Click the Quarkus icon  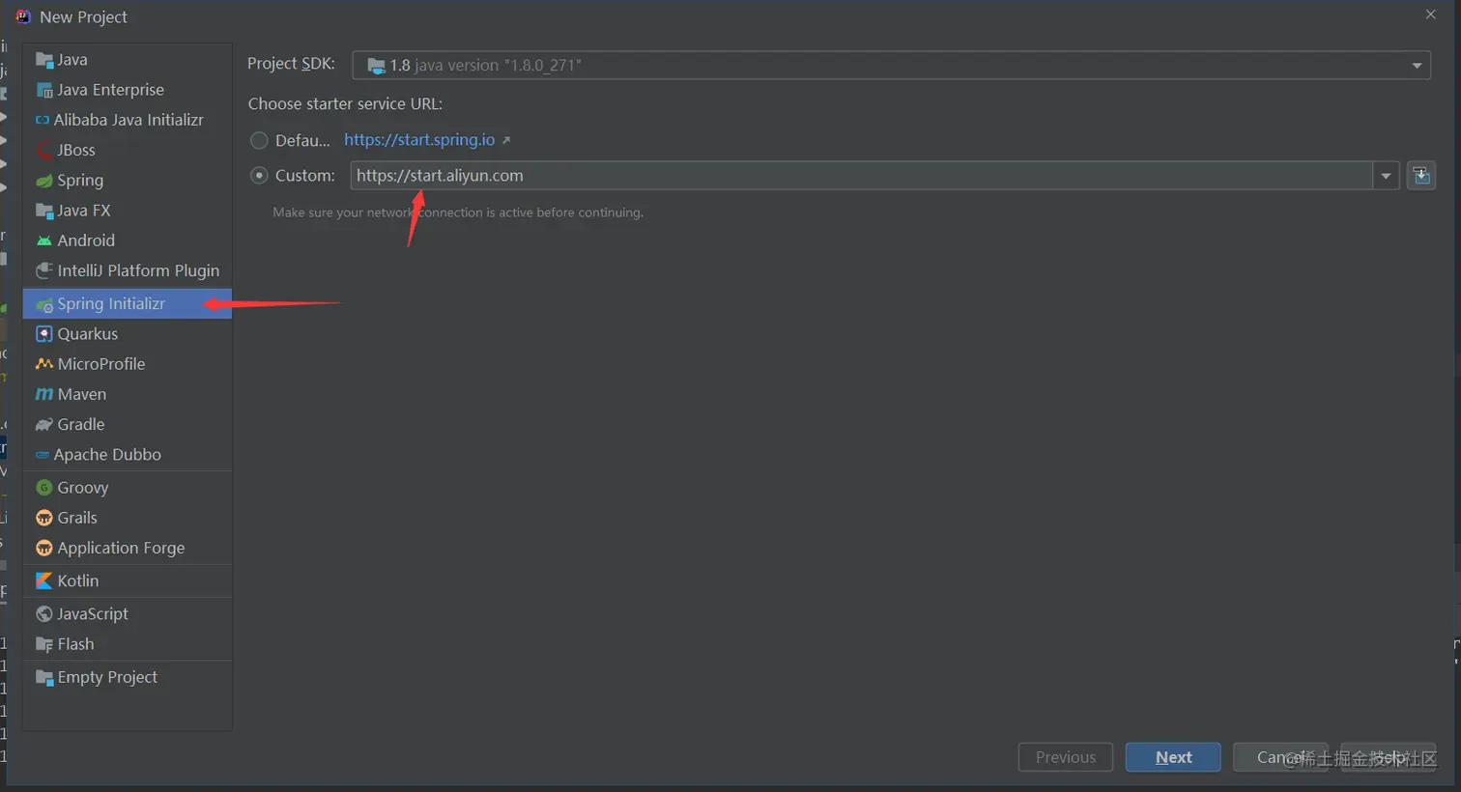coord(43,334)
